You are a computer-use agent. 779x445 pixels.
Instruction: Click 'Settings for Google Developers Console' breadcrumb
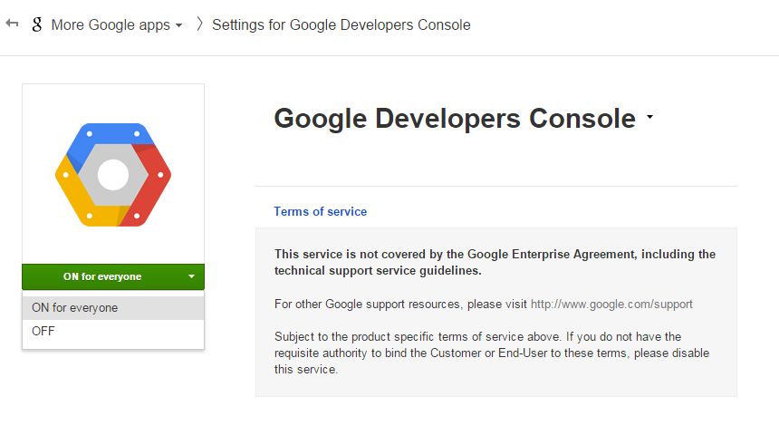[341, 24]
